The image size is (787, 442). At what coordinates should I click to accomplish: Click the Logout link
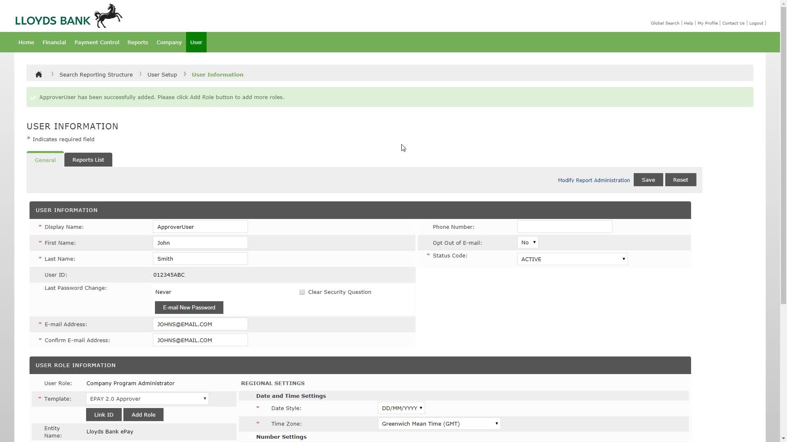pyautogui.click(x=756, y=23)
